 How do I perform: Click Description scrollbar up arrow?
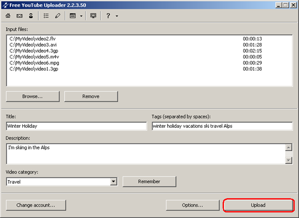click(289, 148)
